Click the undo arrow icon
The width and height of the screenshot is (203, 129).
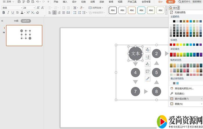pyautogui.click(x=38, y=2)
